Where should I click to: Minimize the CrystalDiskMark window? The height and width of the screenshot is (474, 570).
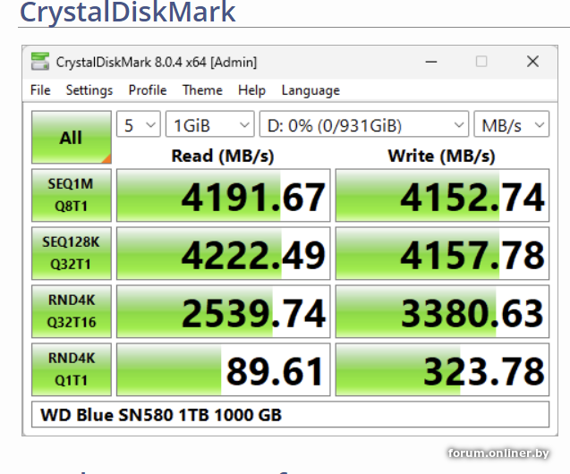431,62
